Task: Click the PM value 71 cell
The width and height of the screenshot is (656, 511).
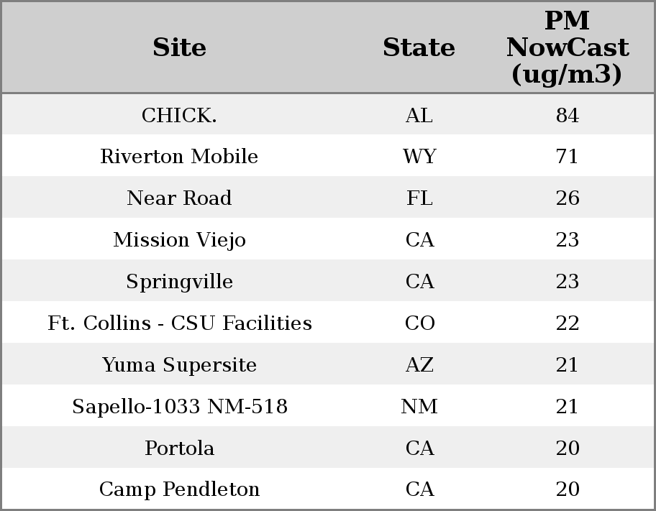Action: click(568, 157)
